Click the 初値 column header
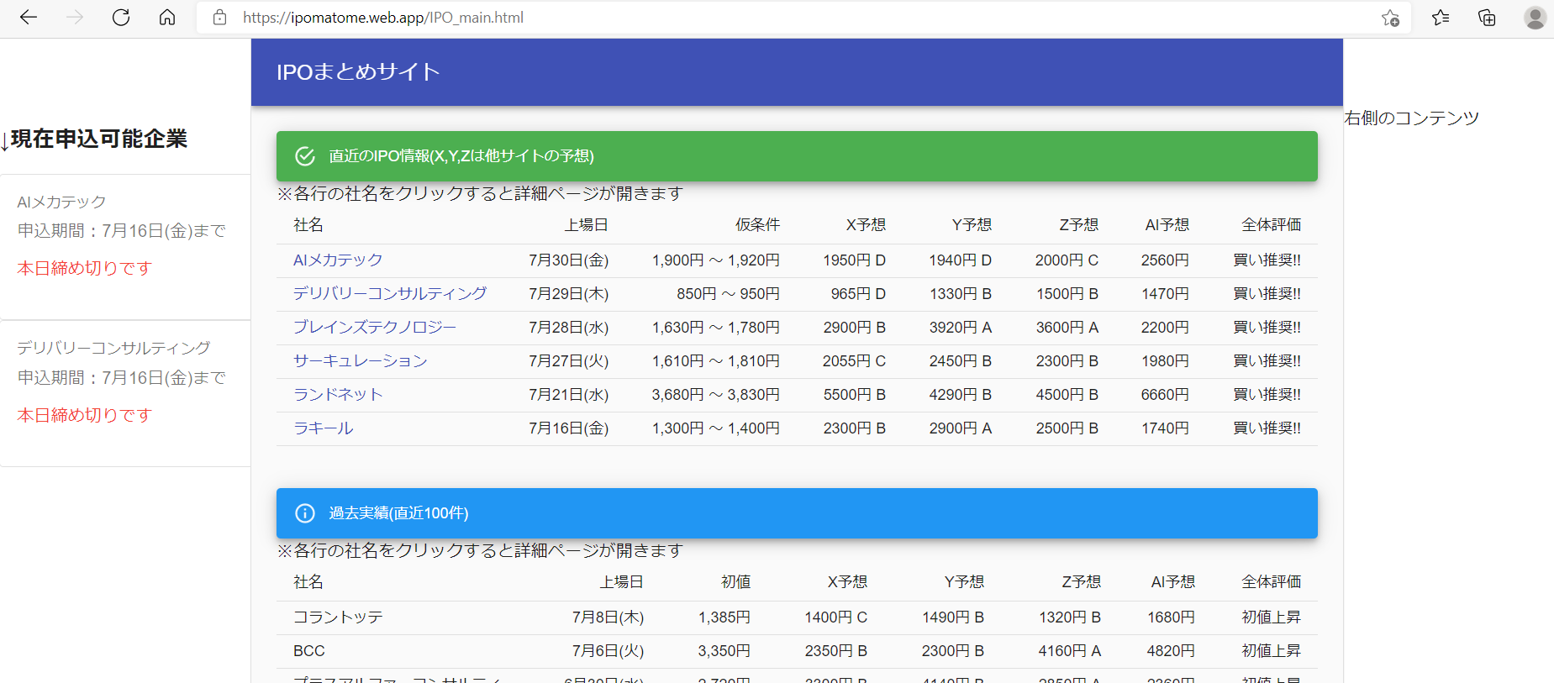Viewport: 1554px width, 683px height. pos(736,582)
